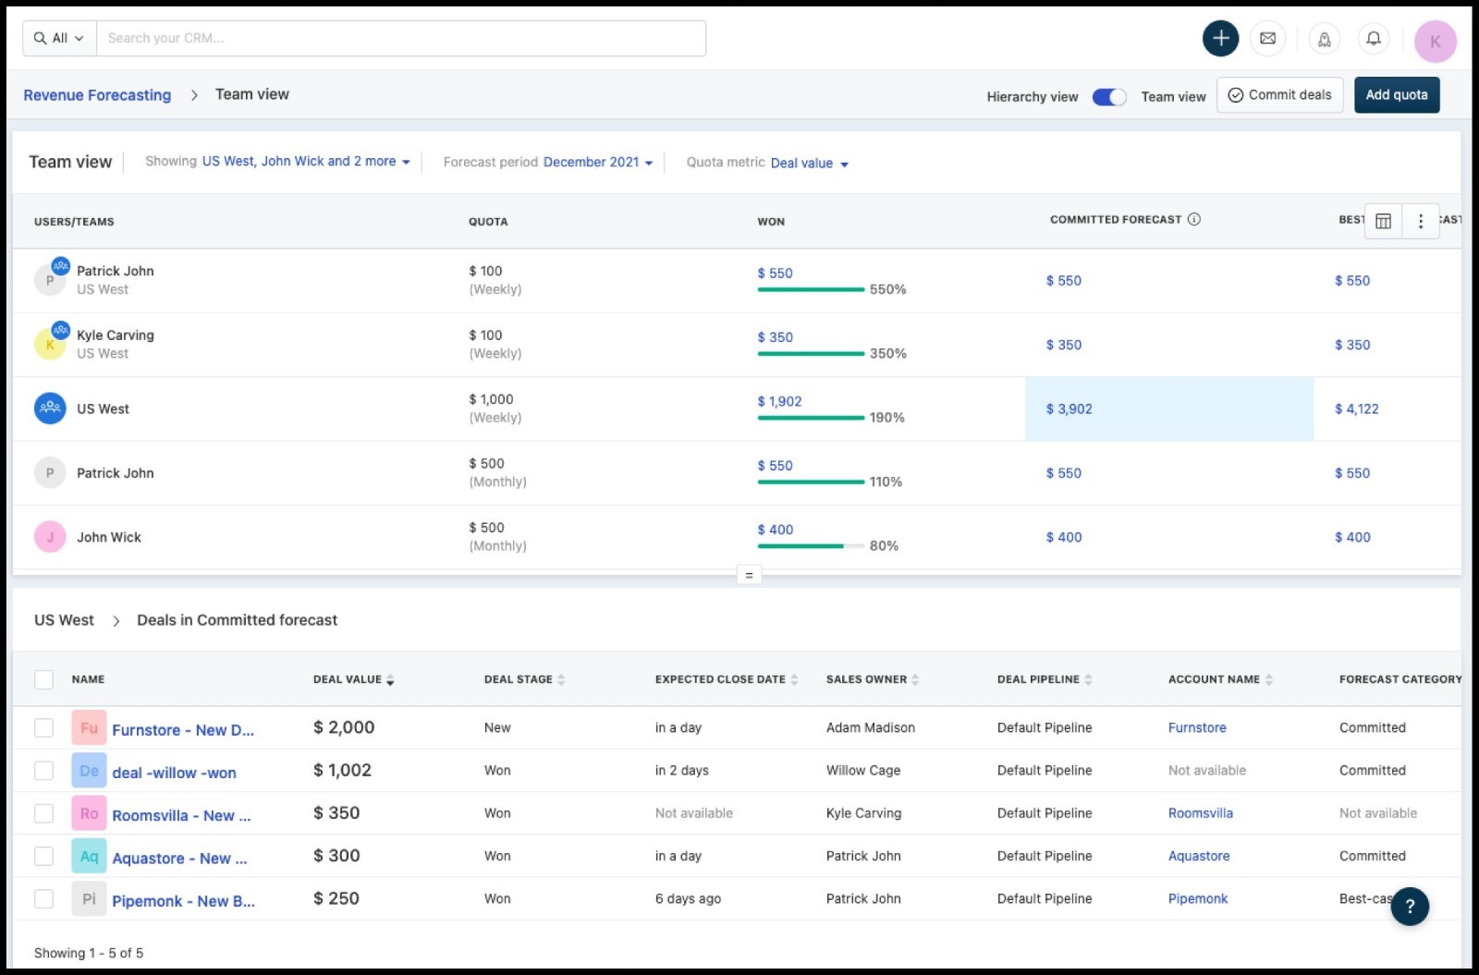Check the Furnstore deal row checkbox
The image size is (1479, 975).
[43, 728]
